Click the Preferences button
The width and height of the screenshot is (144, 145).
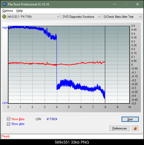point(119,128)
